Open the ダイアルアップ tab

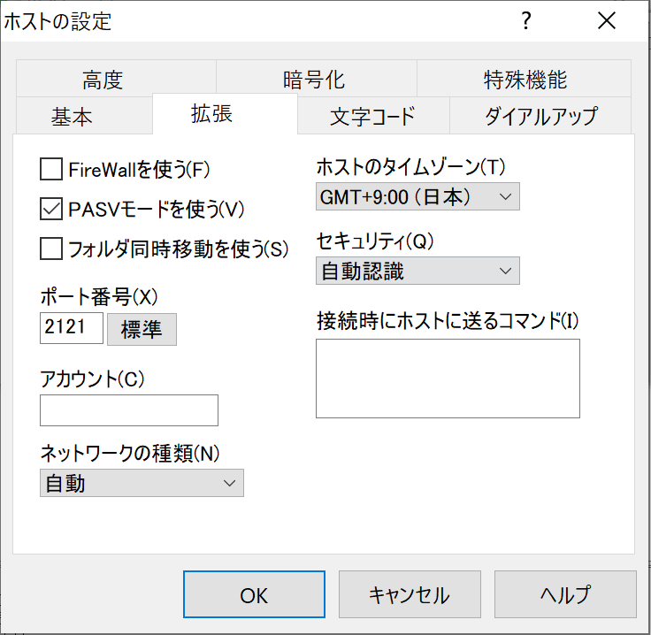tap(540, 116)
